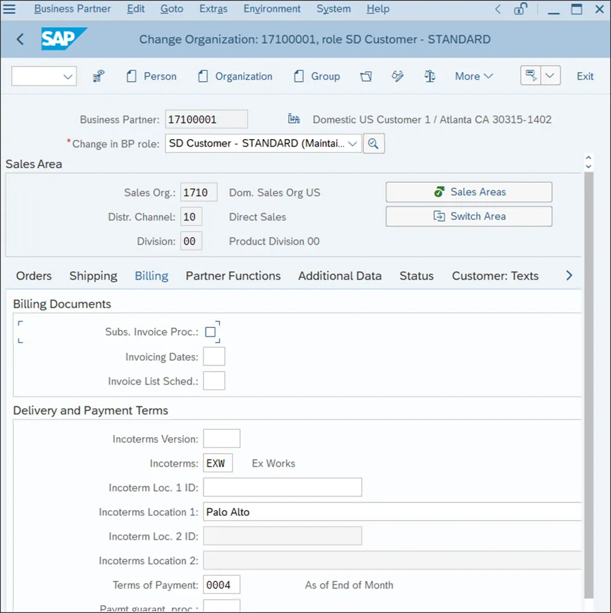Click the Incoterm Loc. 1 ID field
The width and height of the screenshot is (611, 613).
pos(282,487)
